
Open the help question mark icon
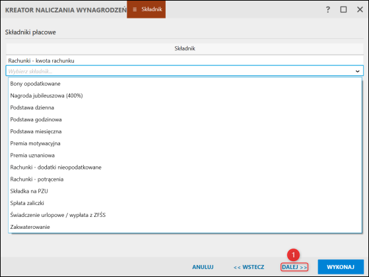[x=328, y=10]
